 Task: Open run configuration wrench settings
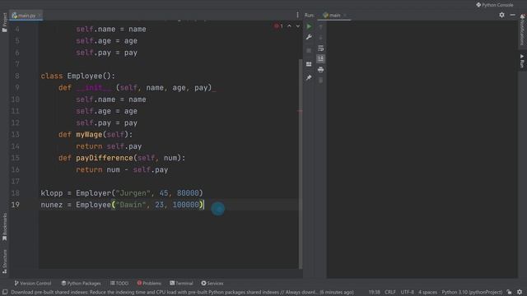[309, 37]
